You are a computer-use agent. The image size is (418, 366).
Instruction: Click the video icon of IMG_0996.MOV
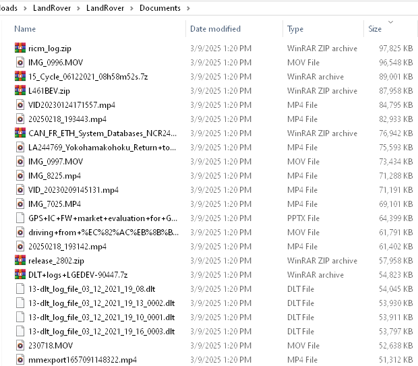(20, 62)
